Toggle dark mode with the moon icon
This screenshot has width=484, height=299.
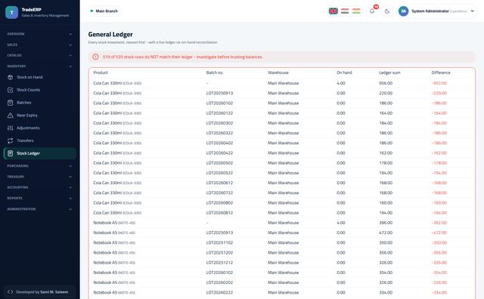tap(387, 11)
